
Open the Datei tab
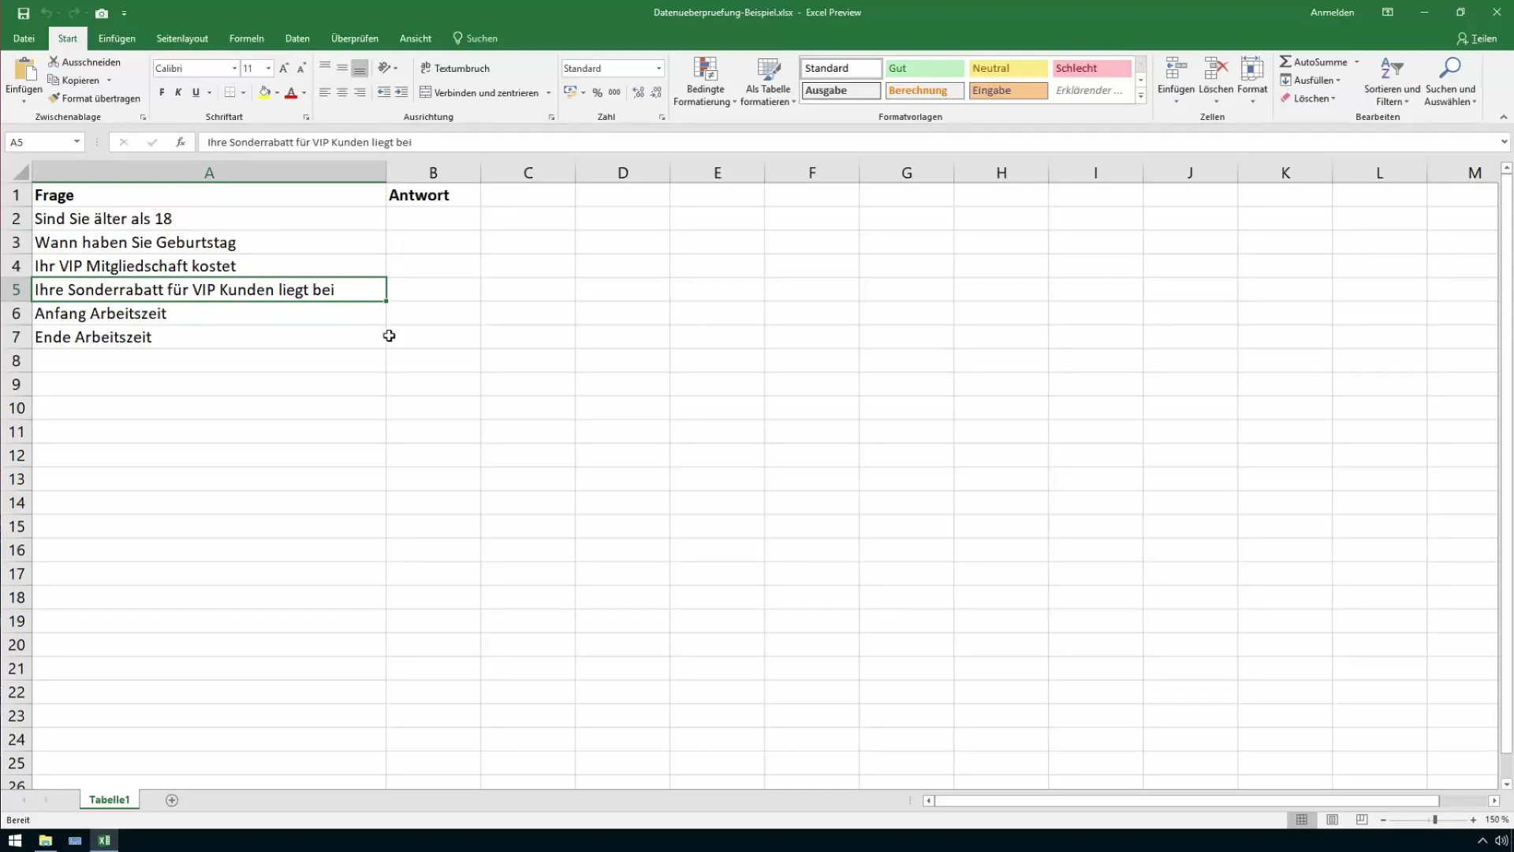click(x=24, y=38)
